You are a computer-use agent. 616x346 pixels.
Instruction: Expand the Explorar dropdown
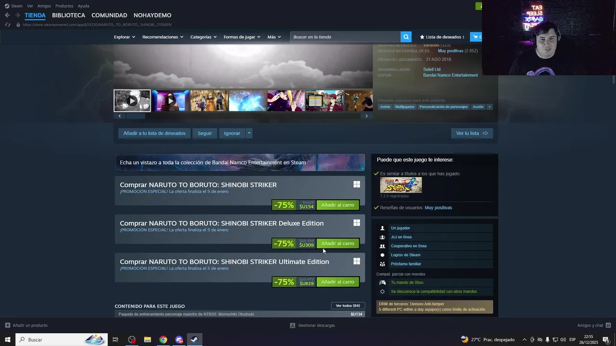[124, 37]
